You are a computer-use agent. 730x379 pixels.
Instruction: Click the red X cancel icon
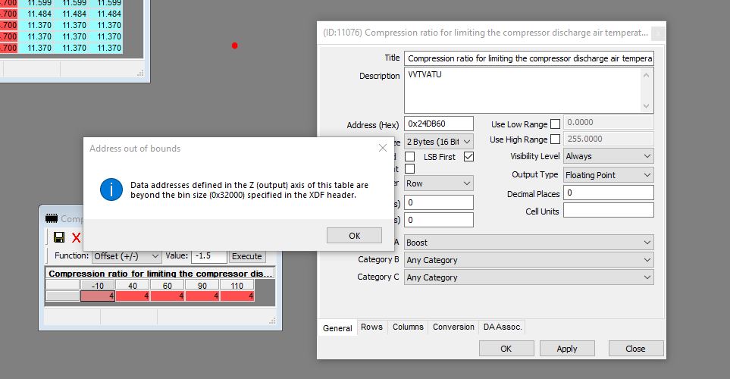[x=76, y=238]
